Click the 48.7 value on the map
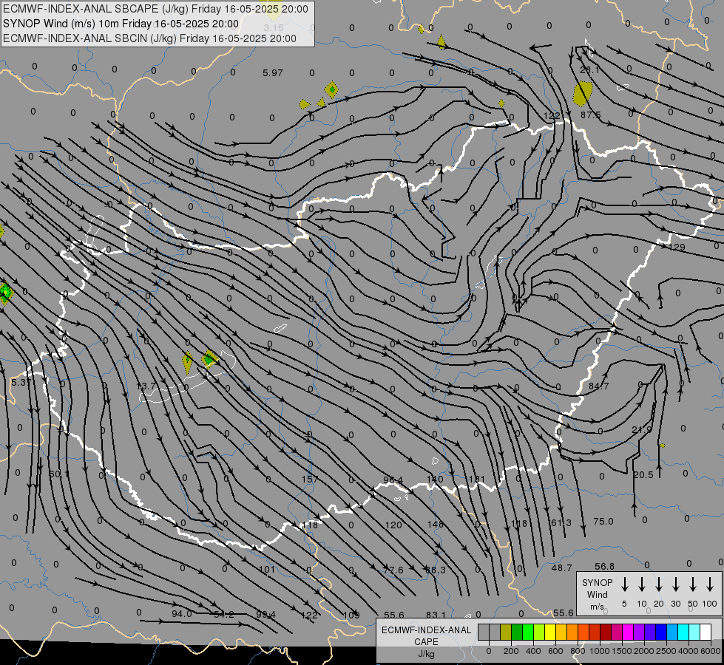 561,567
